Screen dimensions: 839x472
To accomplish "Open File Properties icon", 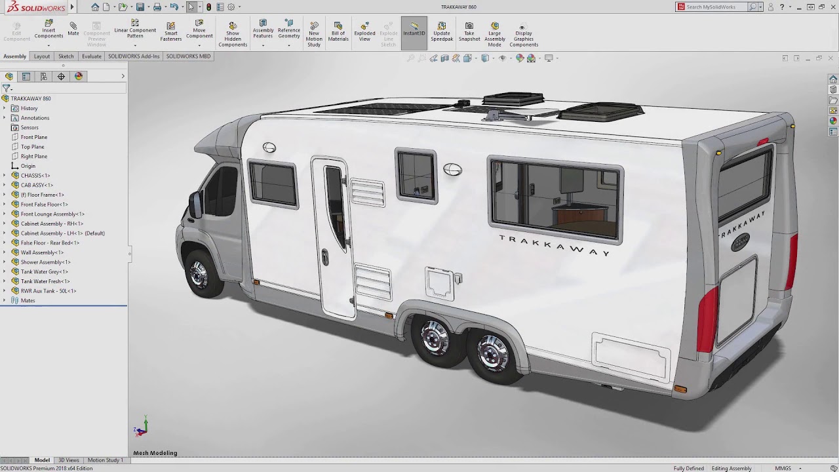I will pos(220,7).
